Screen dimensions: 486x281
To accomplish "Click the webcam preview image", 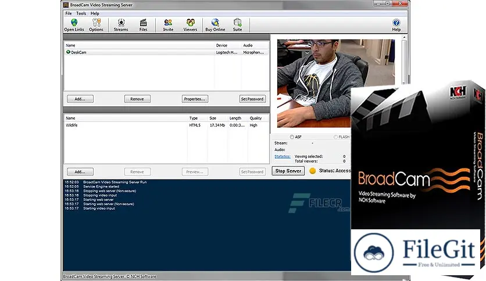I will coord(335,83).
